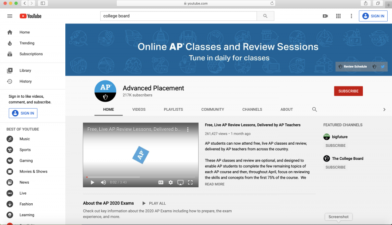Image resolution: width=392 pixels, height=225 pixels.
Task: Switch to the CHANNELS tab
Action: tap(252, 109)
